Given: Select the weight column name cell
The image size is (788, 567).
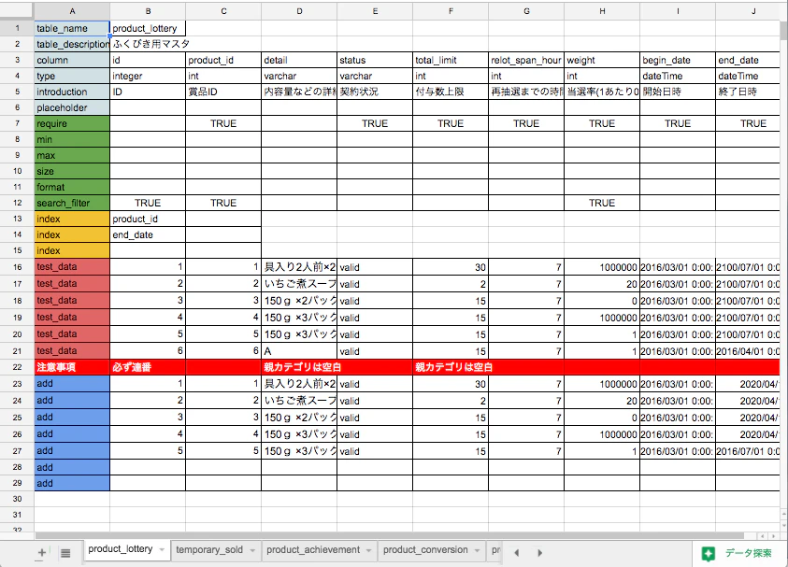Looking at the screenshot, I should [602, 61].
